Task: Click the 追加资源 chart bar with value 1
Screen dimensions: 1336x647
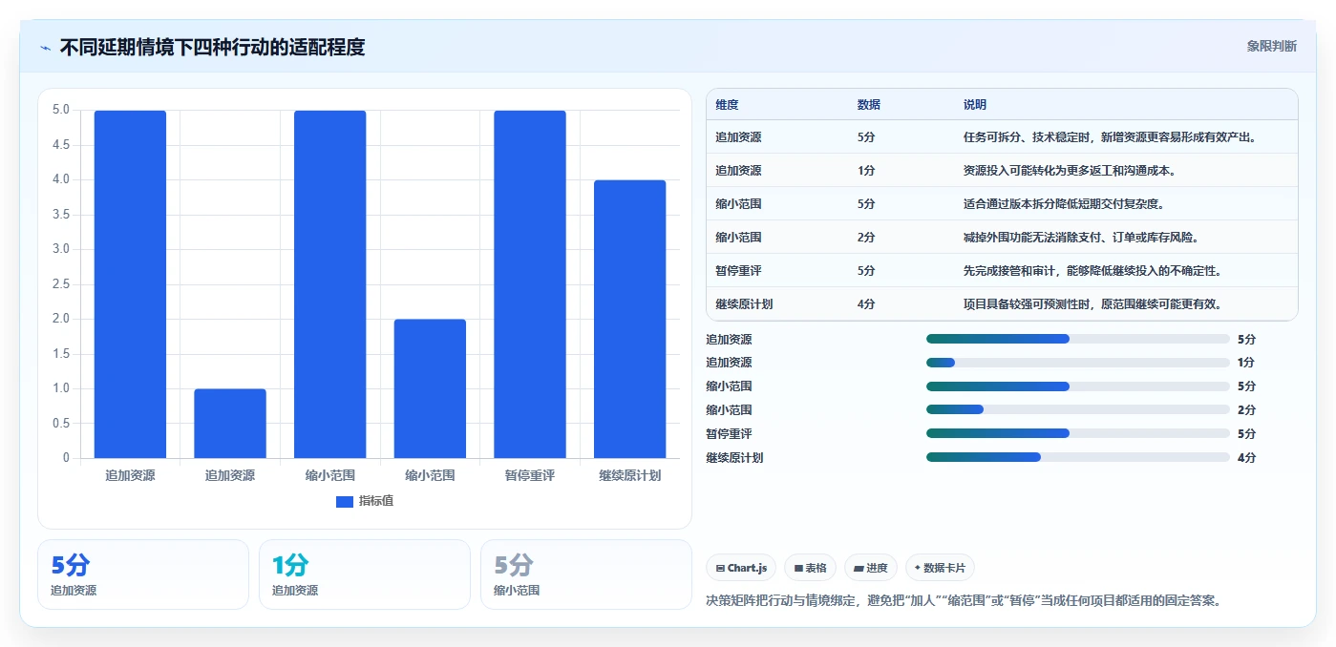Action: 230,424
